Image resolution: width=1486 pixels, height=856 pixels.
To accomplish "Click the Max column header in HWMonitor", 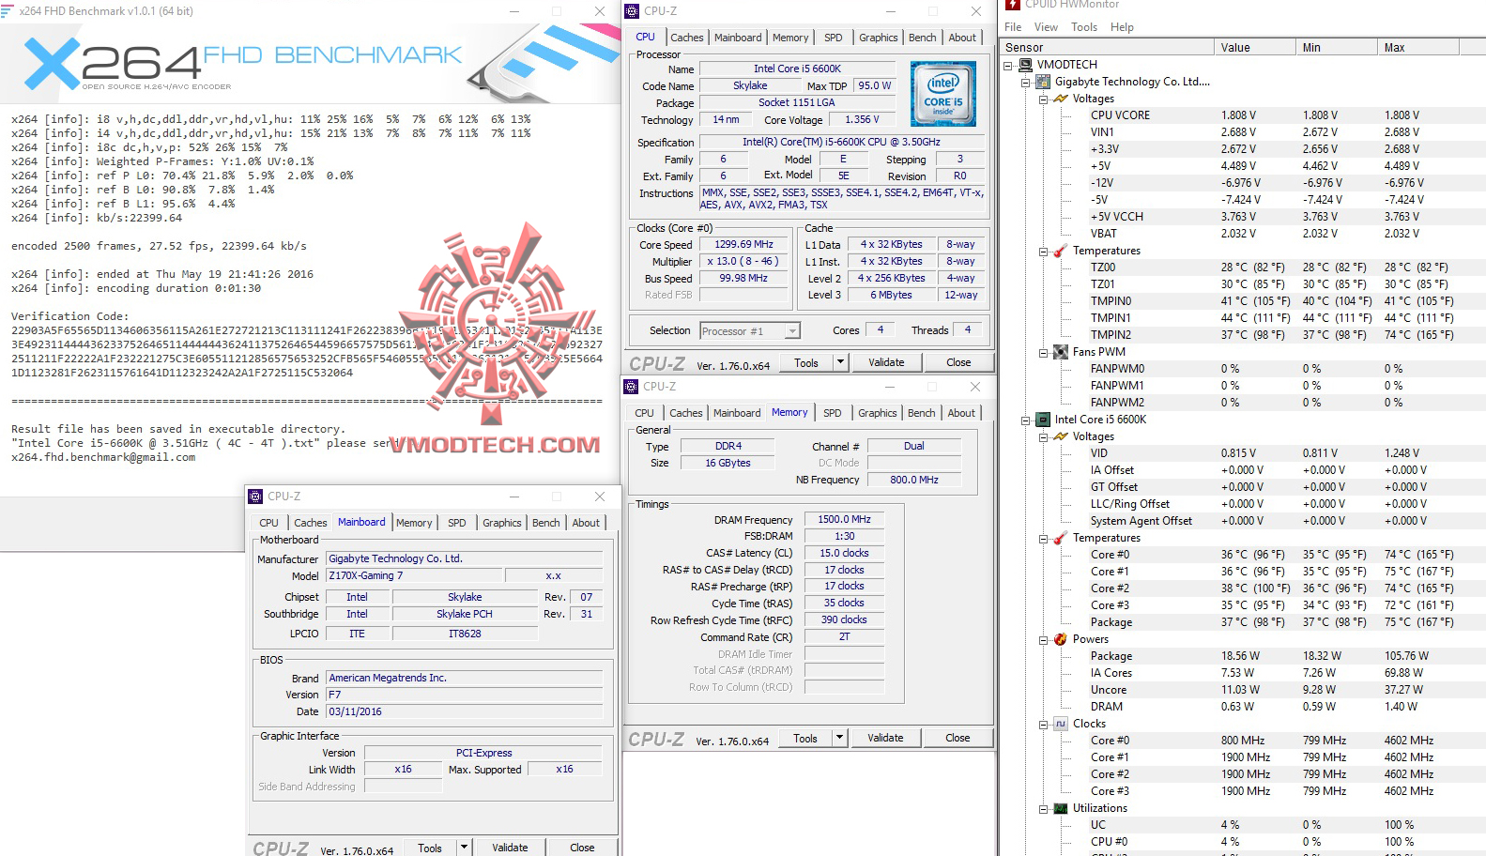I will [x=1417, y=47].
